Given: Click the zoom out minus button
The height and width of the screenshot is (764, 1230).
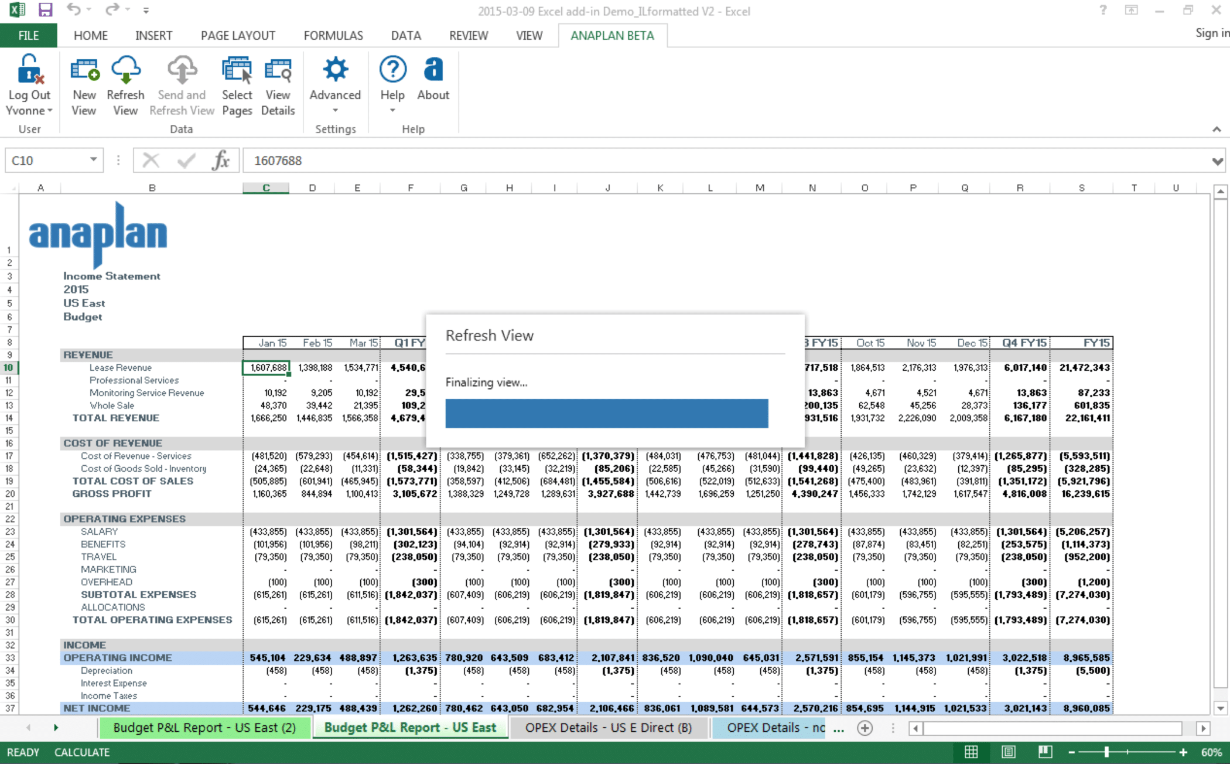Looking at the screenshot, I should tap(1072, 752).
